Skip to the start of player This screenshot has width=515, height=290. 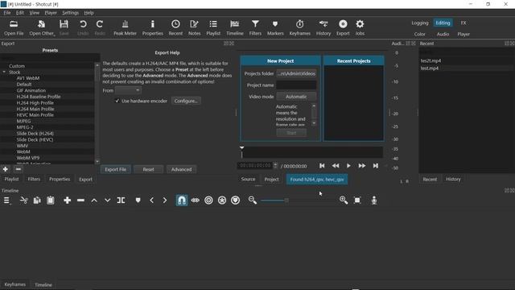[x=322, y=166]
